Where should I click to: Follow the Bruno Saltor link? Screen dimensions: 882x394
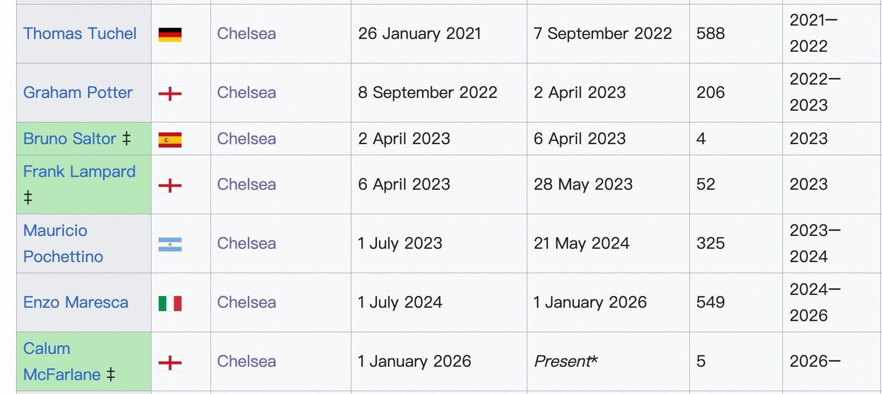[x=70, y=139]
